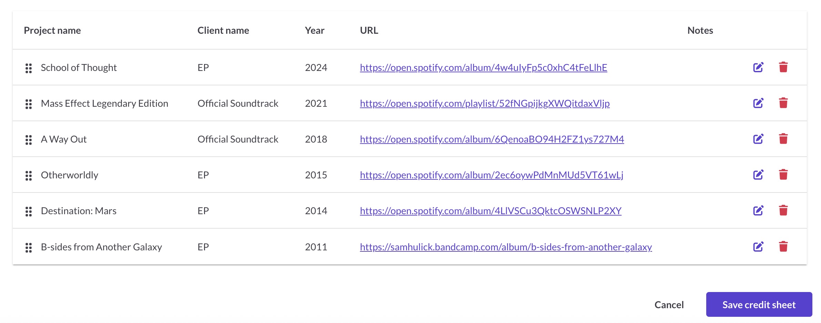Edit the A Way Out credit
Screen dimensions: 821x323
click(x=758, y=139)
